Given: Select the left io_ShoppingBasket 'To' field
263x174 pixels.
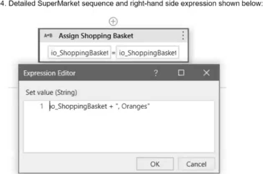Looking at the screenshot, I should [x=79, y=53].
